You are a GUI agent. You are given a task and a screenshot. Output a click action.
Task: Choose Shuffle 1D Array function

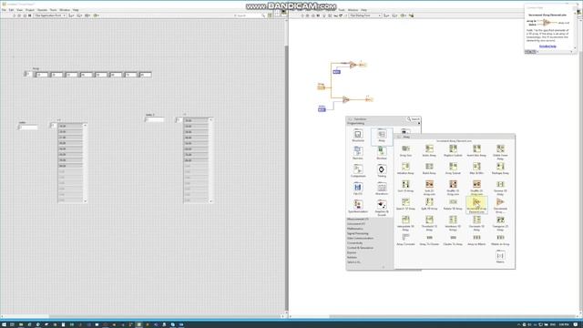pos(453,188)
